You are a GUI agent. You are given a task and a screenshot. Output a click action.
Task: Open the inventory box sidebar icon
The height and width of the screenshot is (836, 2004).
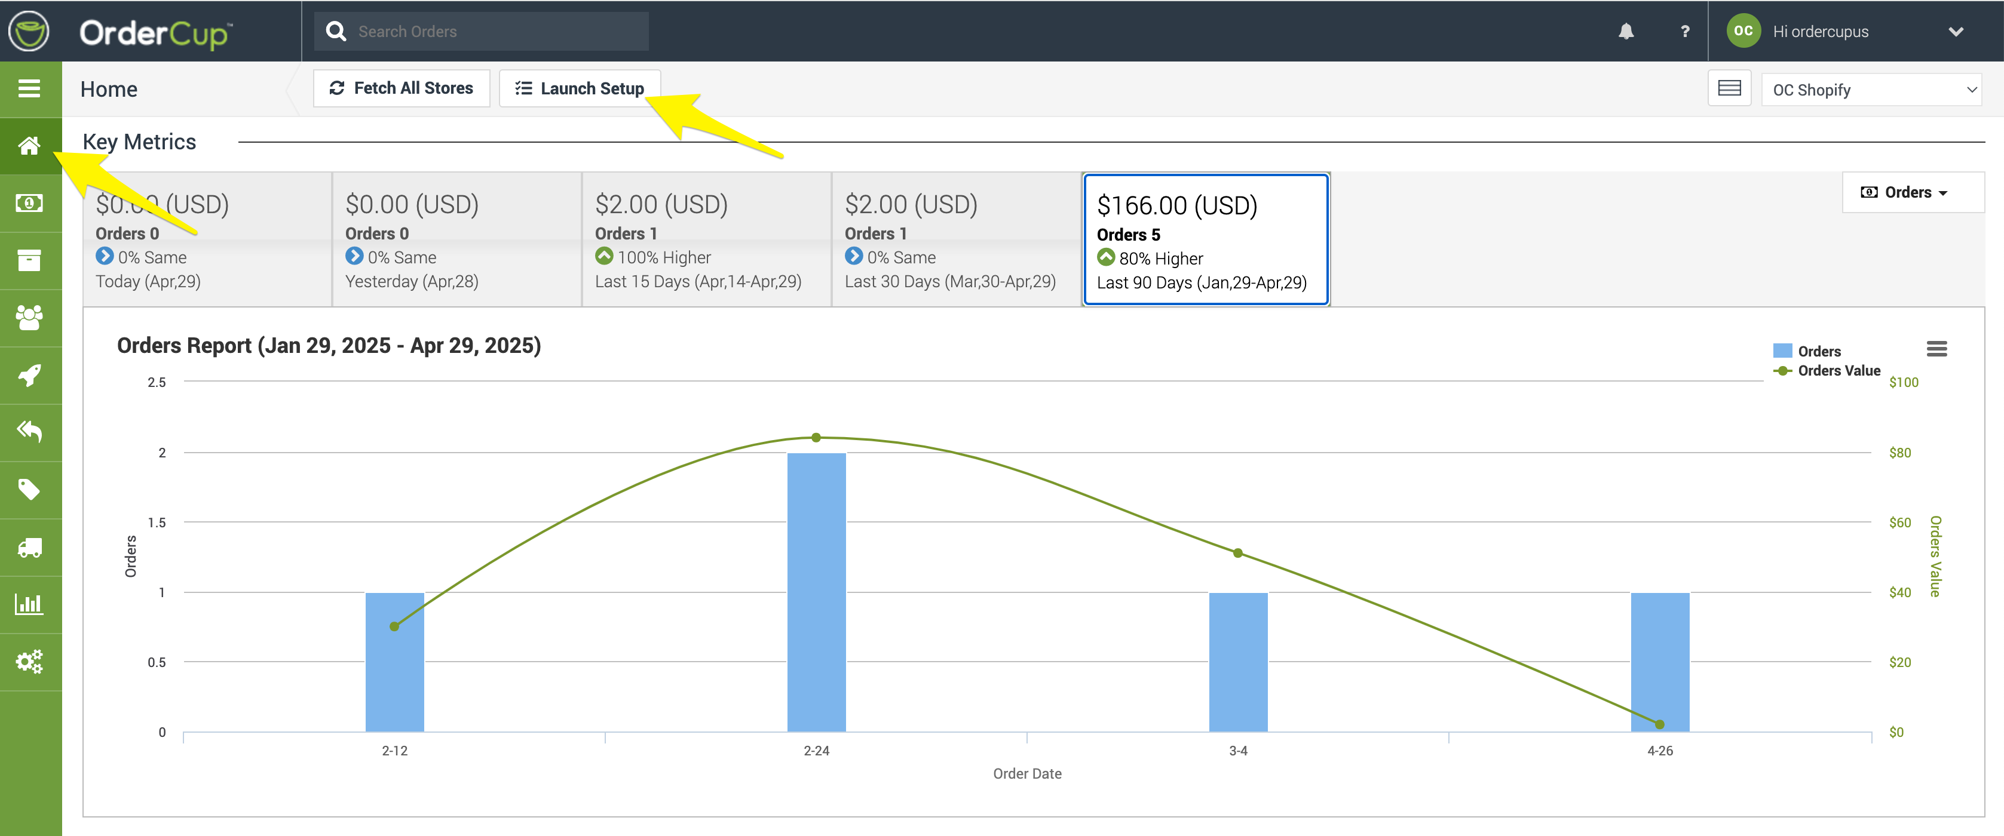click(29, 260)
